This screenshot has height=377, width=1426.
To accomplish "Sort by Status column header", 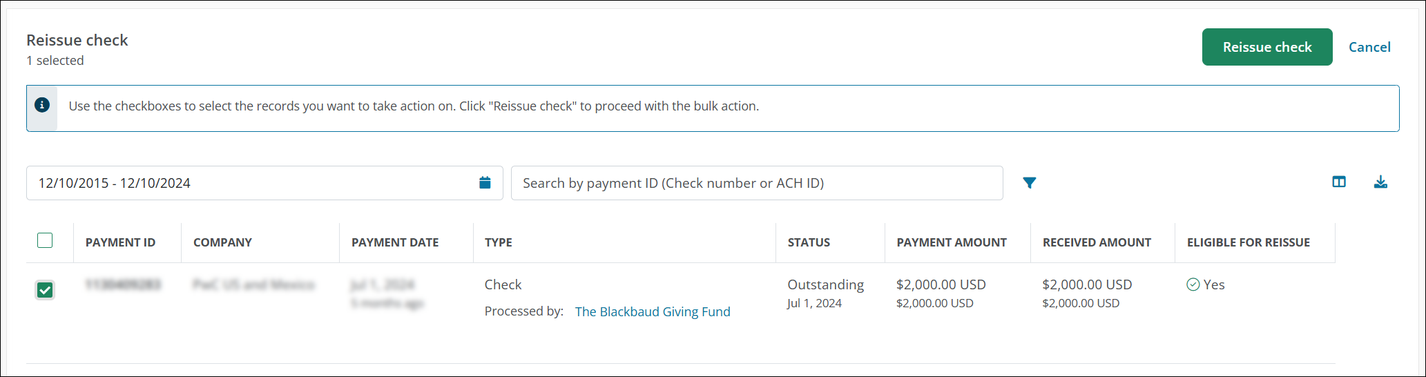I will (809, 242).
